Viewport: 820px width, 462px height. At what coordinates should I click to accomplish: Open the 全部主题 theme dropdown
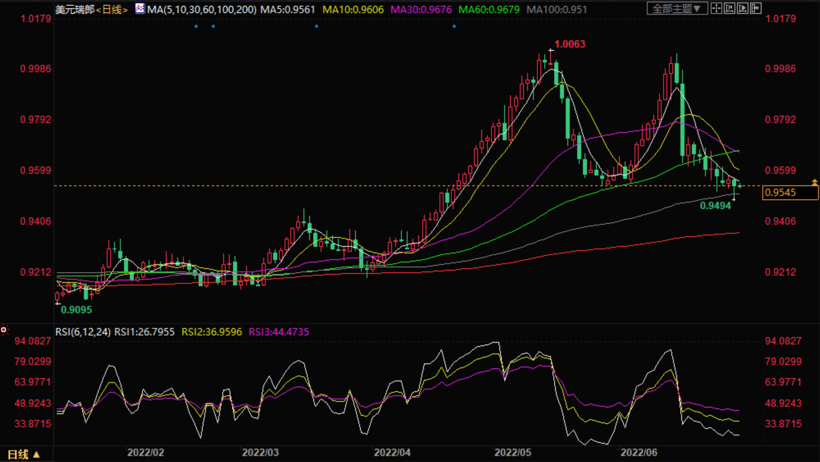click(677, 9)
